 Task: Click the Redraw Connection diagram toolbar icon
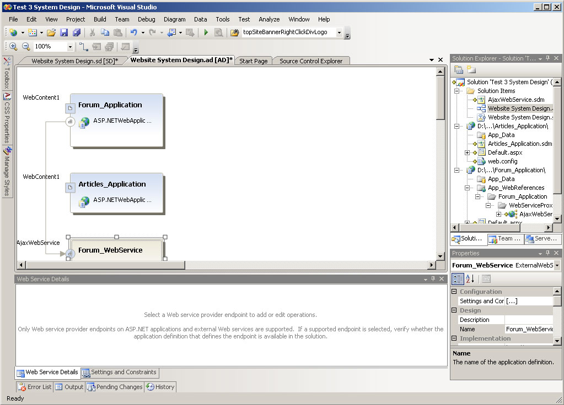click(83, 46)
